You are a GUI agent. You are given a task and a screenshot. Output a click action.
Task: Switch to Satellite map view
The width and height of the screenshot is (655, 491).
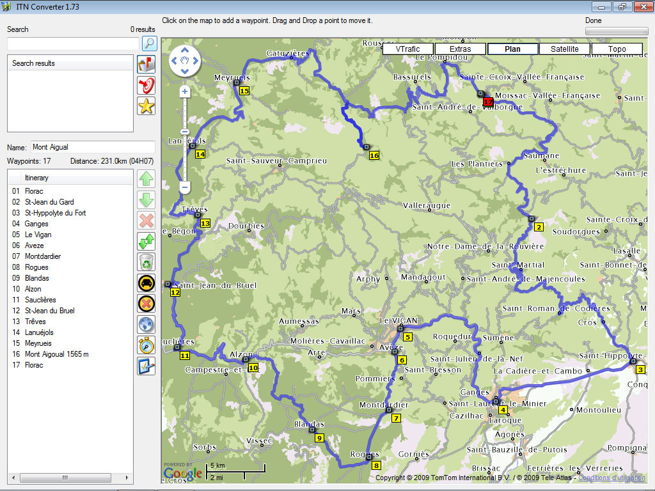(565, 49)
